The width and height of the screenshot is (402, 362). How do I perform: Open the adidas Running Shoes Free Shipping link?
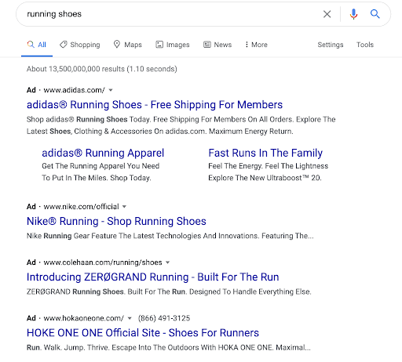(155, 105)
